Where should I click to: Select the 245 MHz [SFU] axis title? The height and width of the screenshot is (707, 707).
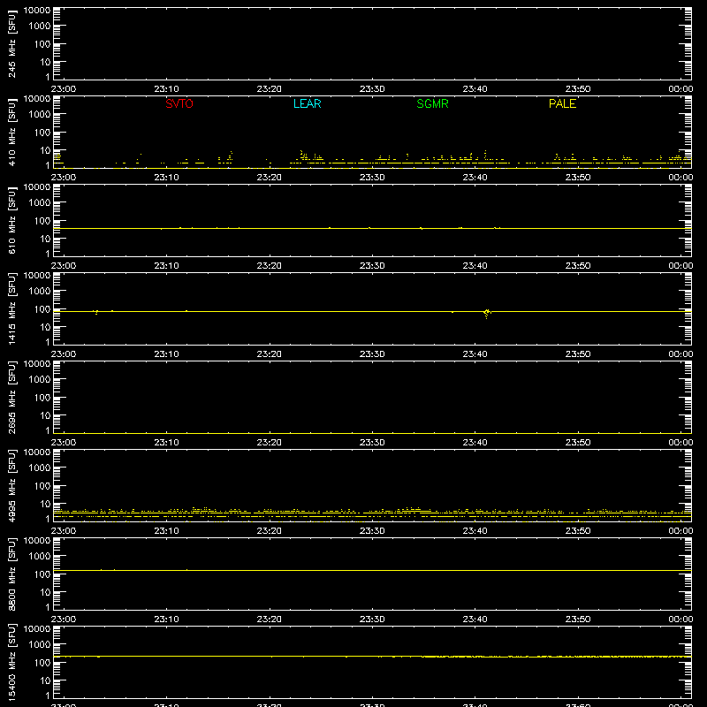tap(11, 43)
